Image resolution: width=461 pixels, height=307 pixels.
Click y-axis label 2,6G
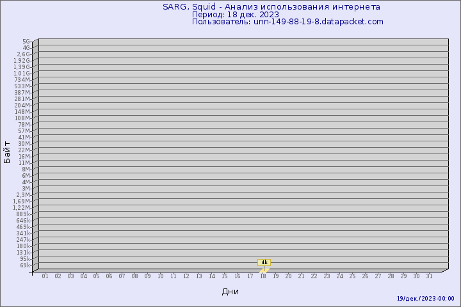(24, 54)
